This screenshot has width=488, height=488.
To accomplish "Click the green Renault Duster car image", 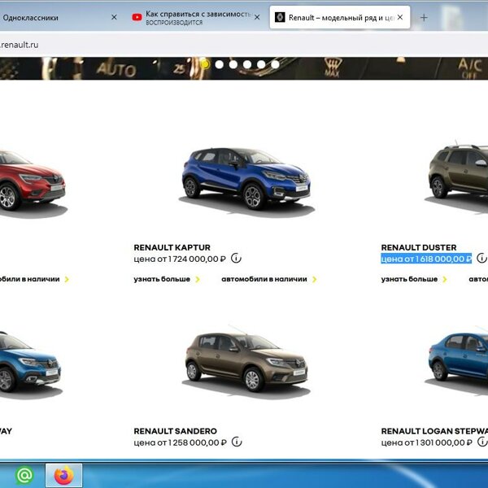I will tap(457, 176).
